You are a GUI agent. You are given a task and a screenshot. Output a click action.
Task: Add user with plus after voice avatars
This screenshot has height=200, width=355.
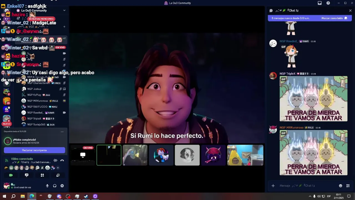point(58,168)
